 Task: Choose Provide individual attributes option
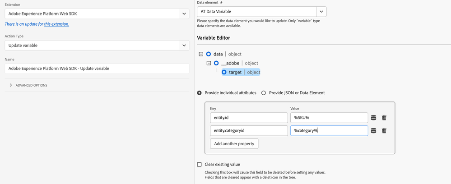200,93
